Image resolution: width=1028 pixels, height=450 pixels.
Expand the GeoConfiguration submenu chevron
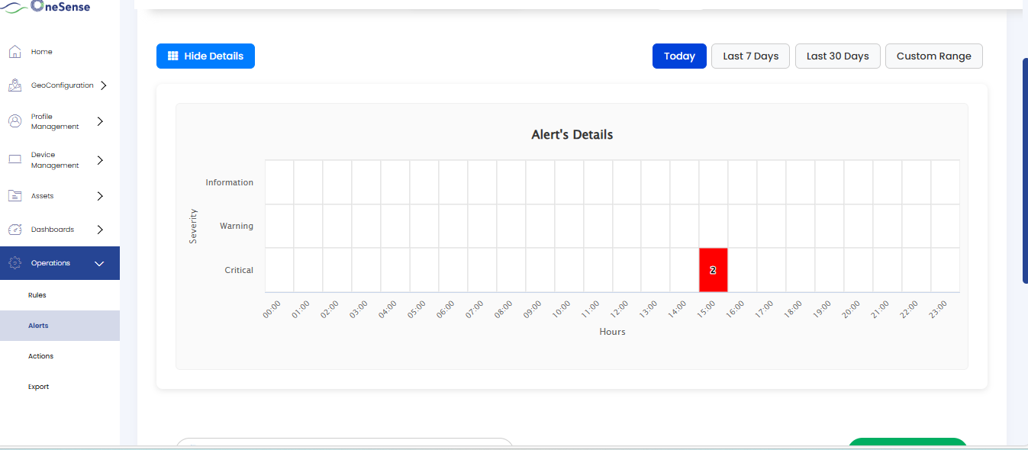pyautogui.click(x=103, y=85)
